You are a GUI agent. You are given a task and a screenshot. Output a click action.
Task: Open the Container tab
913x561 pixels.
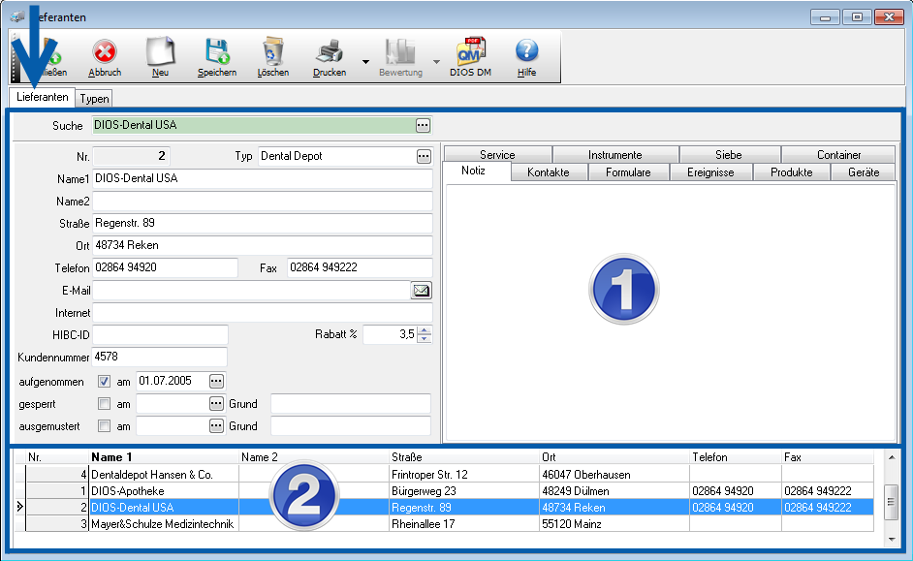838,155
